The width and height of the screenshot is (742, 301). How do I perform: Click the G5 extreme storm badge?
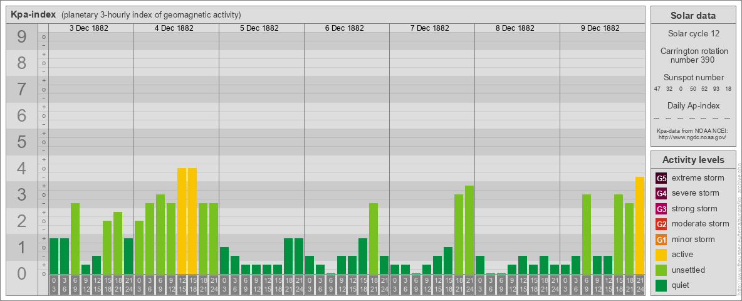click(661, 178)
